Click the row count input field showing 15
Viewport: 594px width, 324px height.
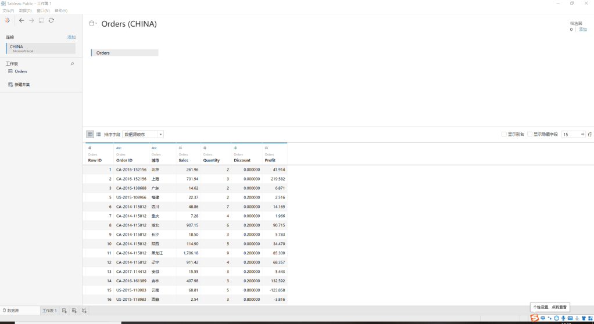(x=571, y=134)
